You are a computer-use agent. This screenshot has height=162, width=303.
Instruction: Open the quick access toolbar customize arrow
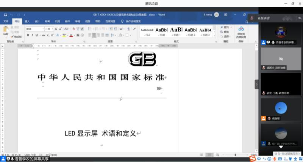click(24, 15)
